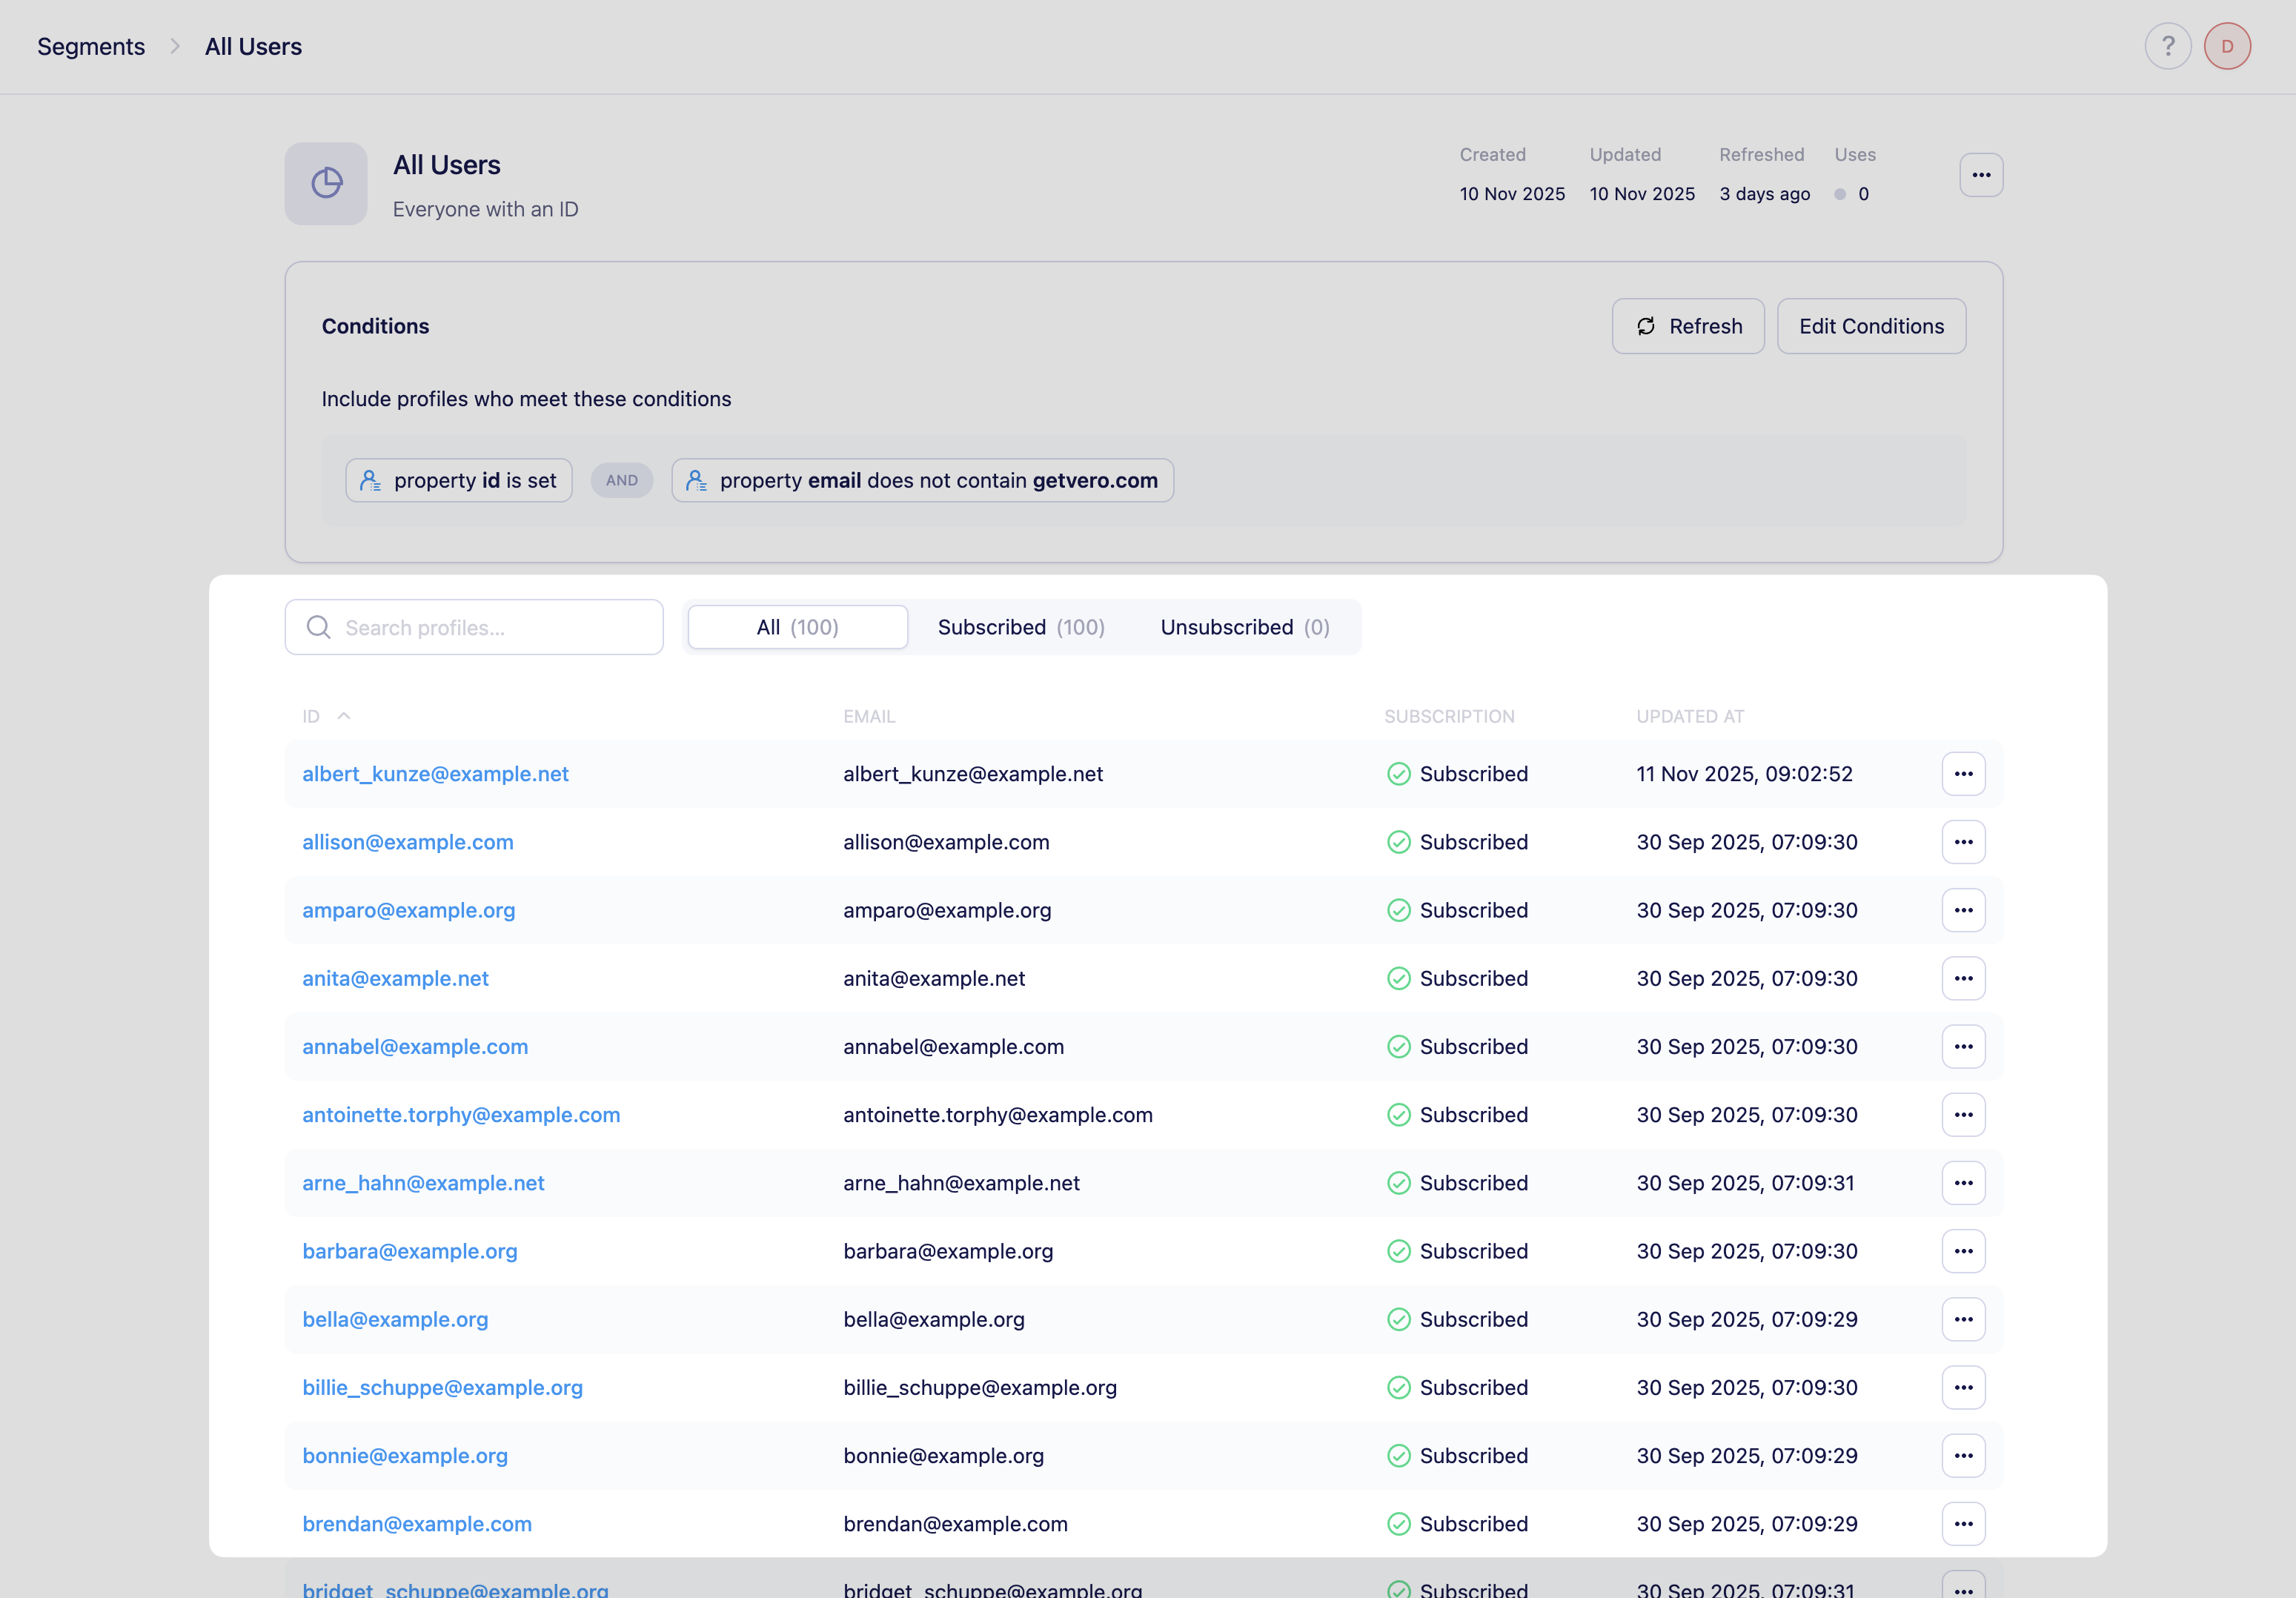
Task: Open the segment ellipsis options menu
Action: [1981, 174]
